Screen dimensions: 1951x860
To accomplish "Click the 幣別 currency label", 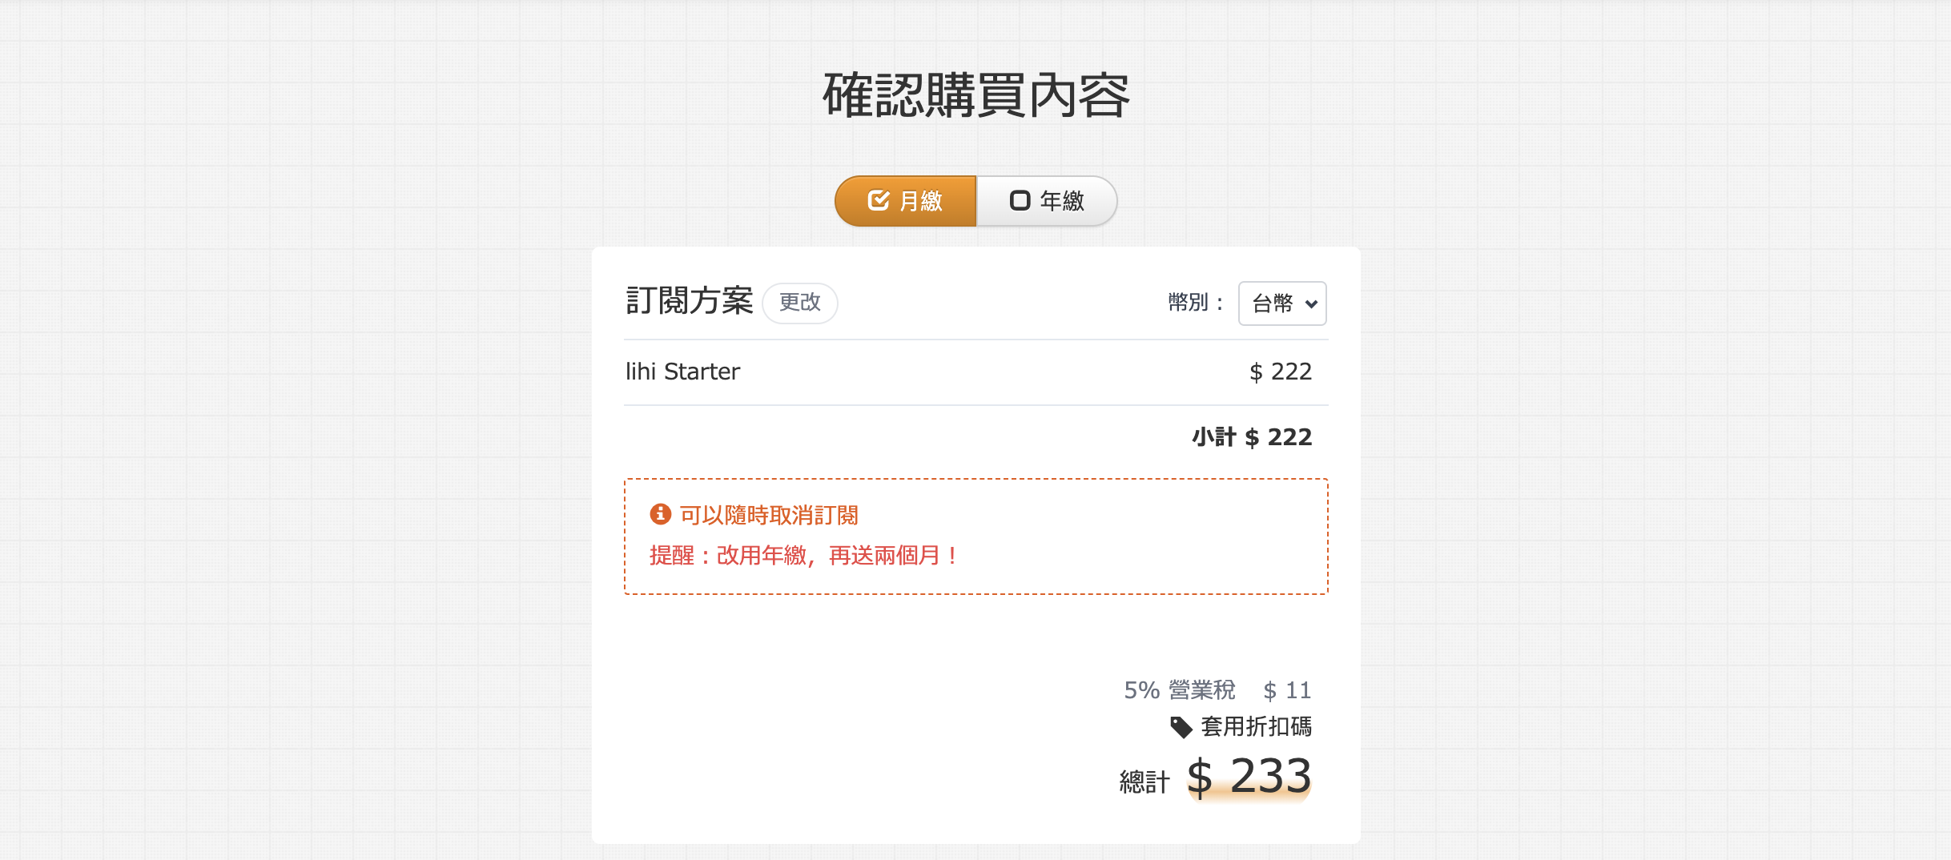I will tap(1196, 303).
